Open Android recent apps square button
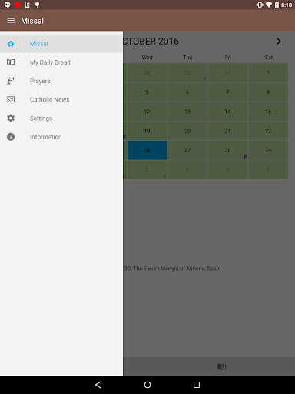This screenshot has width=295, height=394. tap(197, 385)
